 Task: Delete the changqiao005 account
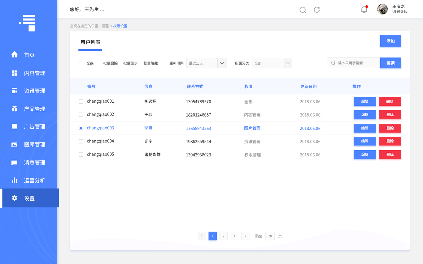390,155
